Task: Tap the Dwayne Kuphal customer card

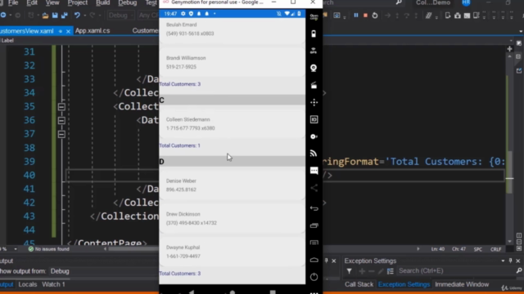Action: [232, 252]
